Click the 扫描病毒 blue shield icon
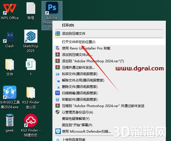This screenshot has height=141, width=171. tap(58, 93)
